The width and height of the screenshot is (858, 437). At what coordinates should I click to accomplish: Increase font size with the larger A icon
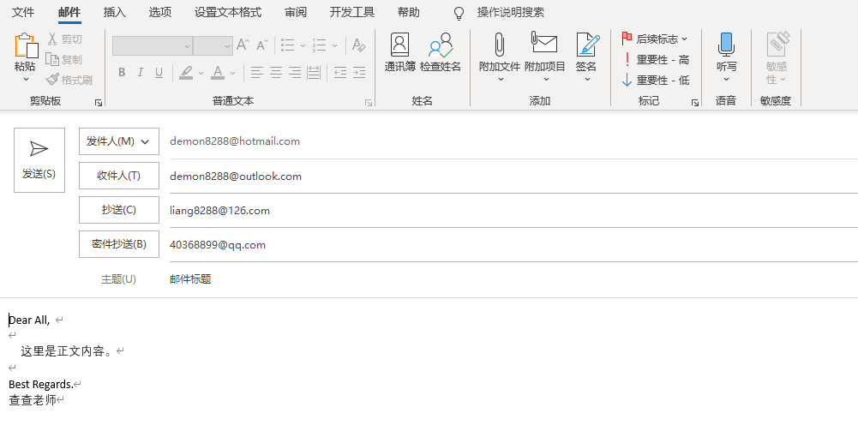(243, 45)
